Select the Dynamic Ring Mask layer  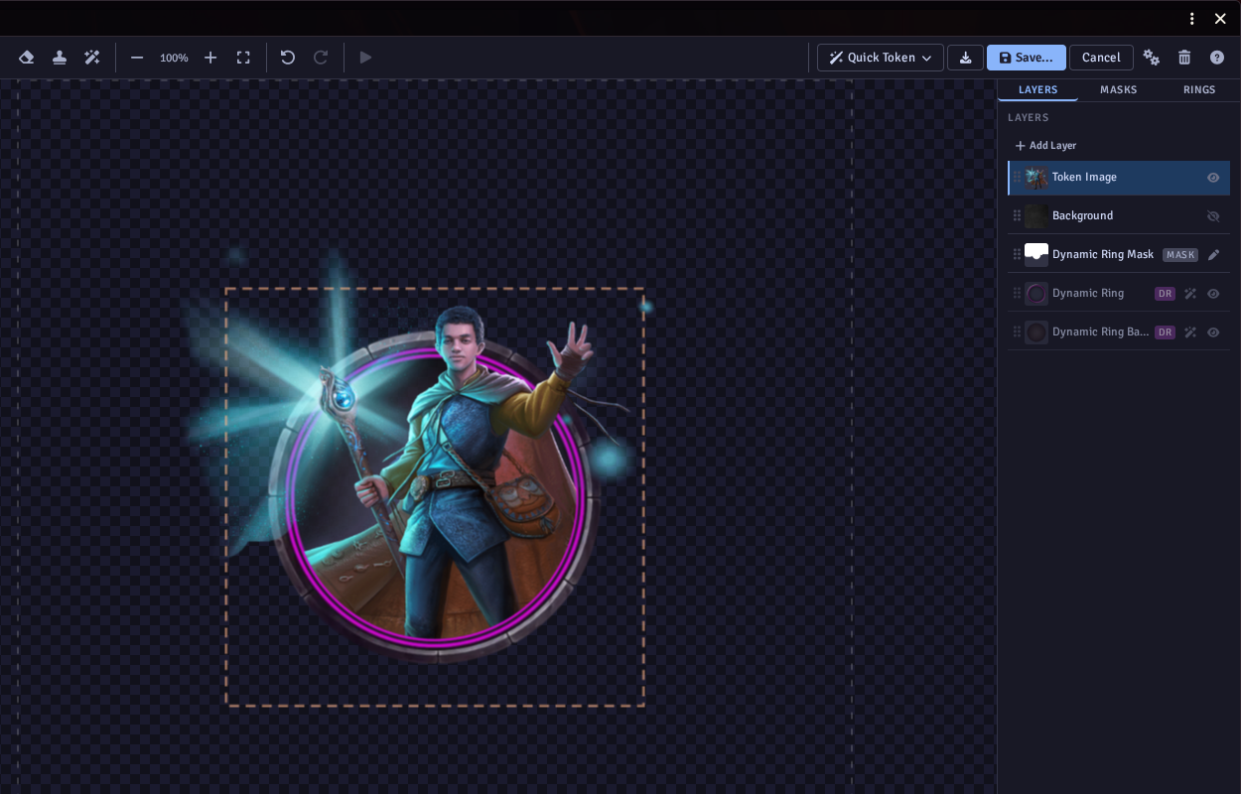1119,254
